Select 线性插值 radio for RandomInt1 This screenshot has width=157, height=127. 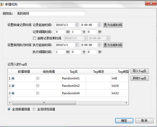pyautogui.click(x=38, y=78)
